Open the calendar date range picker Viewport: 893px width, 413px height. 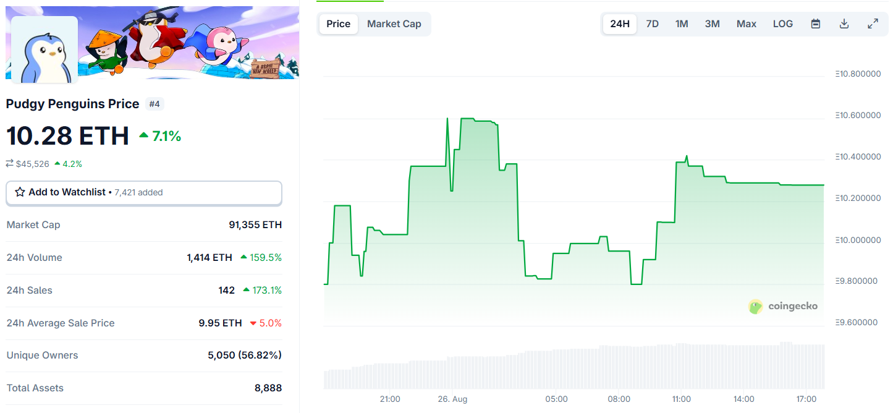[816, 24]
